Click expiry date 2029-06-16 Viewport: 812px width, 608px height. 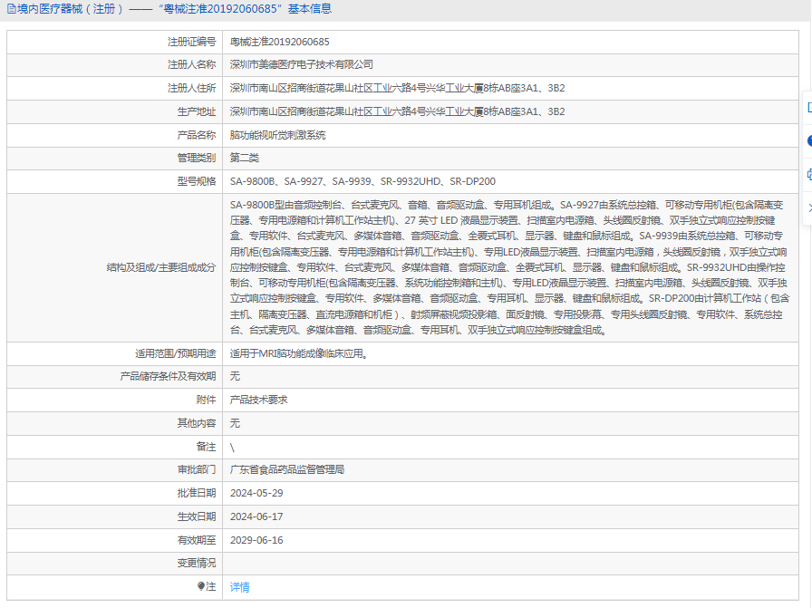(x=256, y=540)
